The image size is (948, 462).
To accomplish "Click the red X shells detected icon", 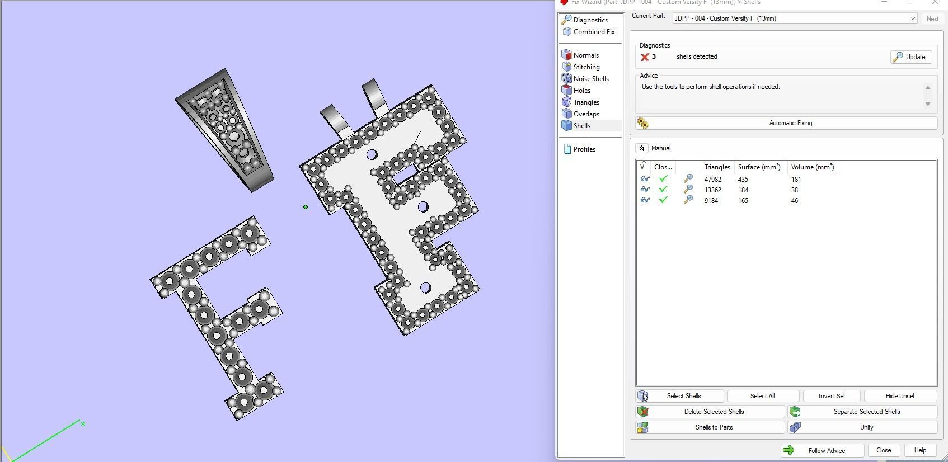I will click(x=645, y=57).
